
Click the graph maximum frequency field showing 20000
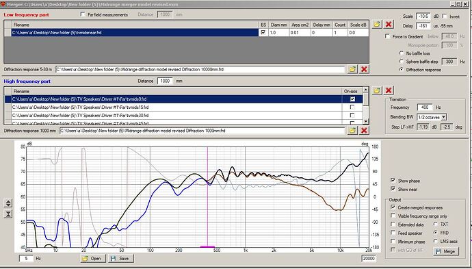coord(369,259)
